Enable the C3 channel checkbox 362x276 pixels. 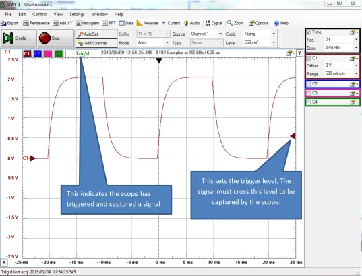click(x=309, y=93)
